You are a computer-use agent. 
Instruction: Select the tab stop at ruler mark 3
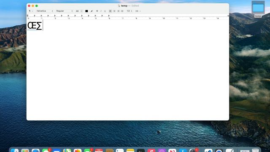[68, 16]
